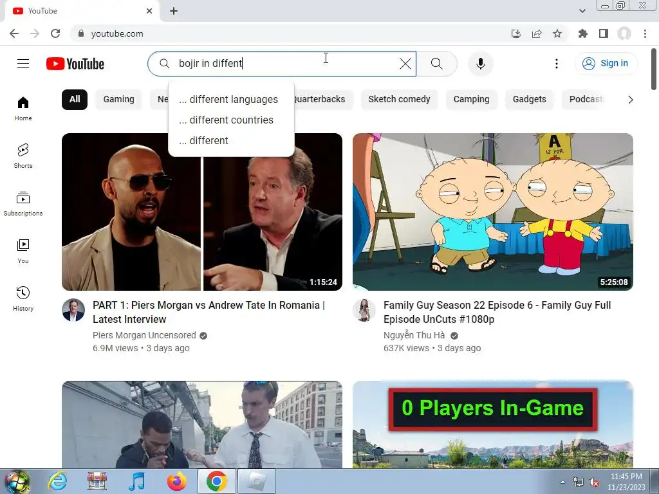Viewport: 659px width, 494px height.
Task: Click the Sign in button
Action: click(x=606, y=64)
